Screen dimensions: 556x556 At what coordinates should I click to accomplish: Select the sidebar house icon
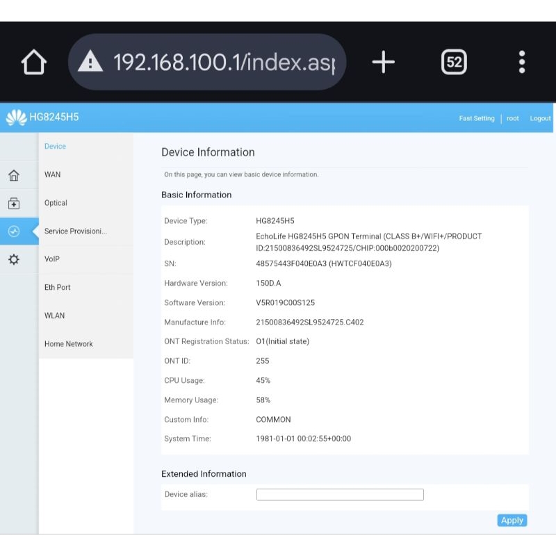pos(14,175)
